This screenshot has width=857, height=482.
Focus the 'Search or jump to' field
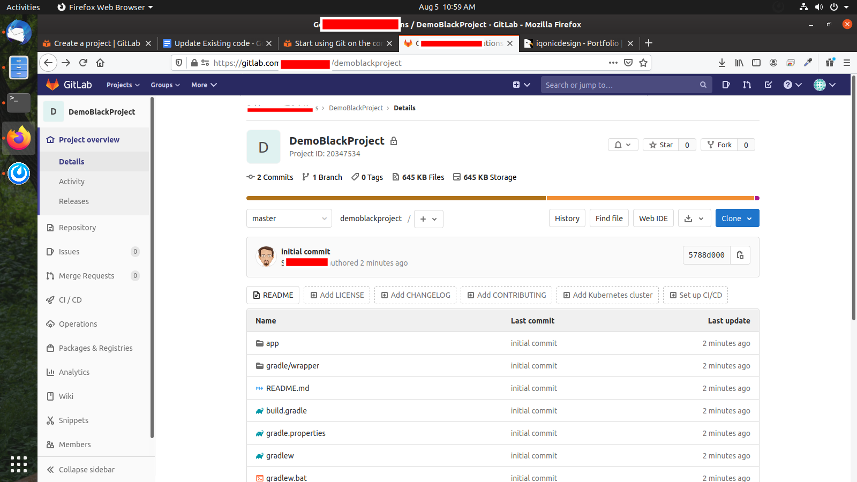620,85
